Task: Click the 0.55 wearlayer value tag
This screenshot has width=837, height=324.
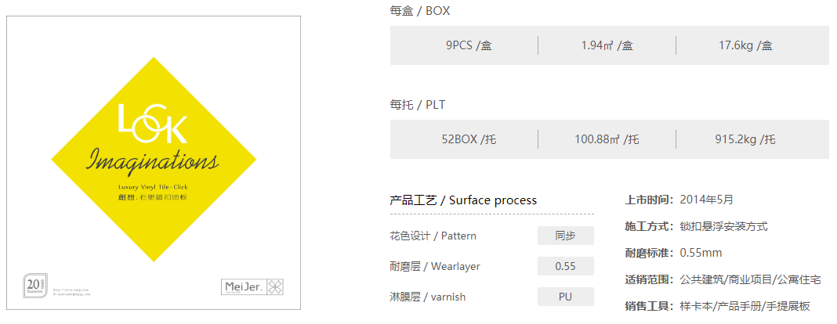Action: pos(565,266)
